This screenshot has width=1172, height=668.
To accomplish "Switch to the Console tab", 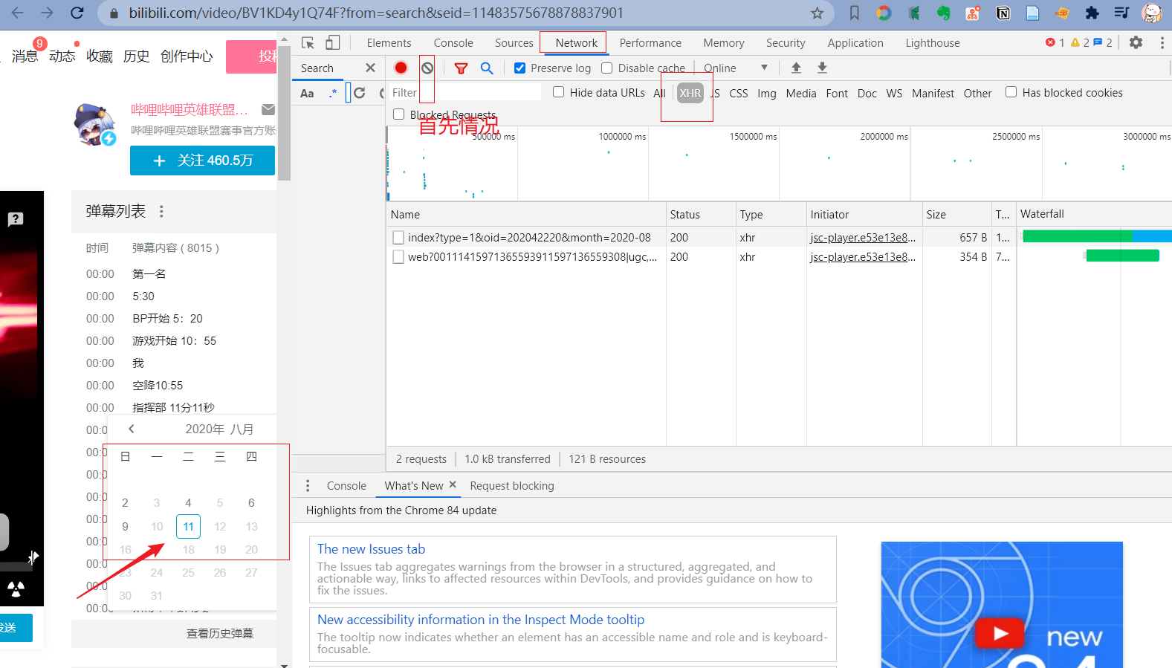I will 453,43.
